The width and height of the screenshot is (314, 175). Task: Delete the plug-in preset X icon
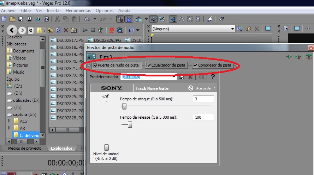(190, 77)
